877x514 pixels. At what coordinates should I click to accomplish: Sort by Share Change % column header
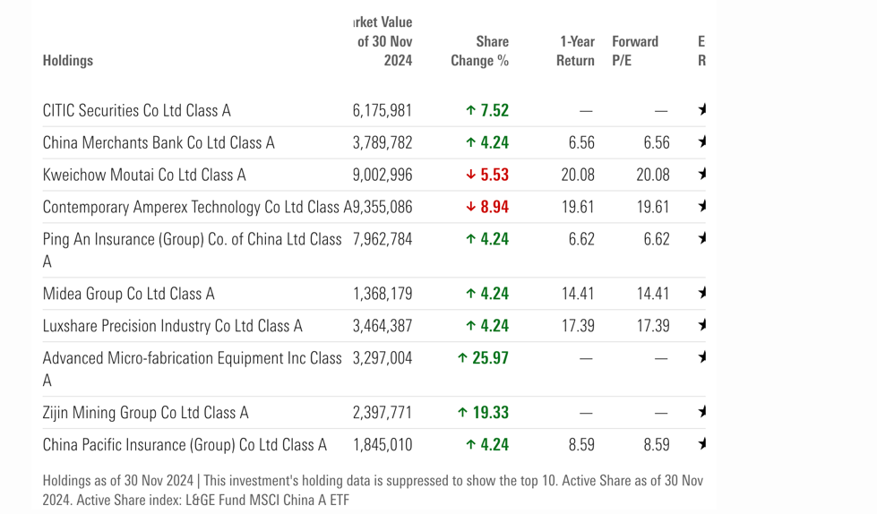coord(480,51)
